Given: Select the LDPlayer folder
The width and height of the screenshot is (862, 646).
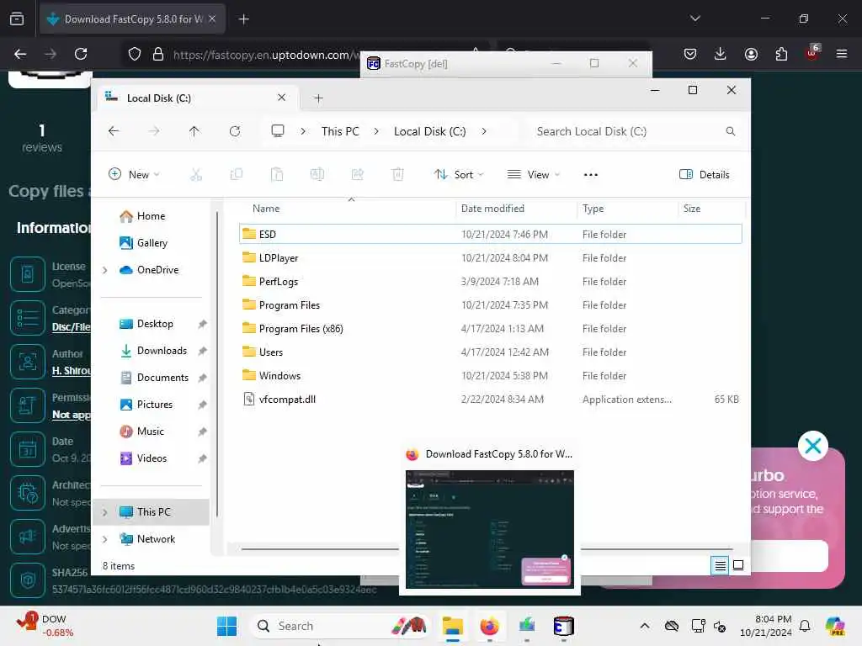Looking at the screenshot, I should pos(491,257).
